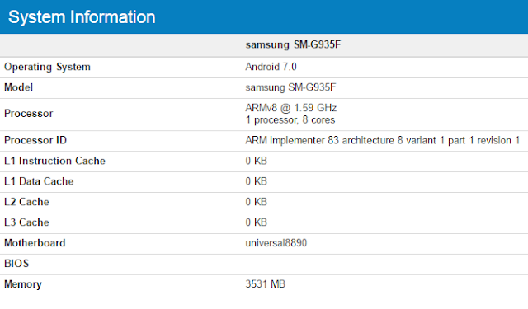528x309 pixels.
Task: Select the ARM implementer 83 value
Action: (x=383, y=140)
